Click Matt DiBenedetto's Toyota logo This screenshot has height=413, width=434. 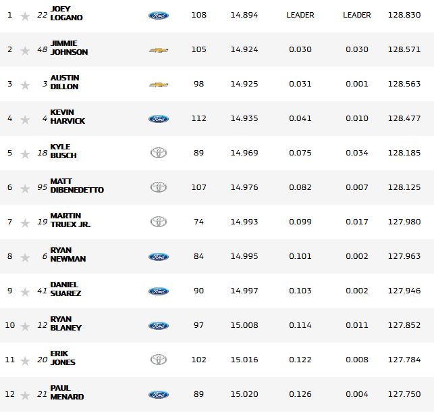pyautogui.click(x=159, y=187)
